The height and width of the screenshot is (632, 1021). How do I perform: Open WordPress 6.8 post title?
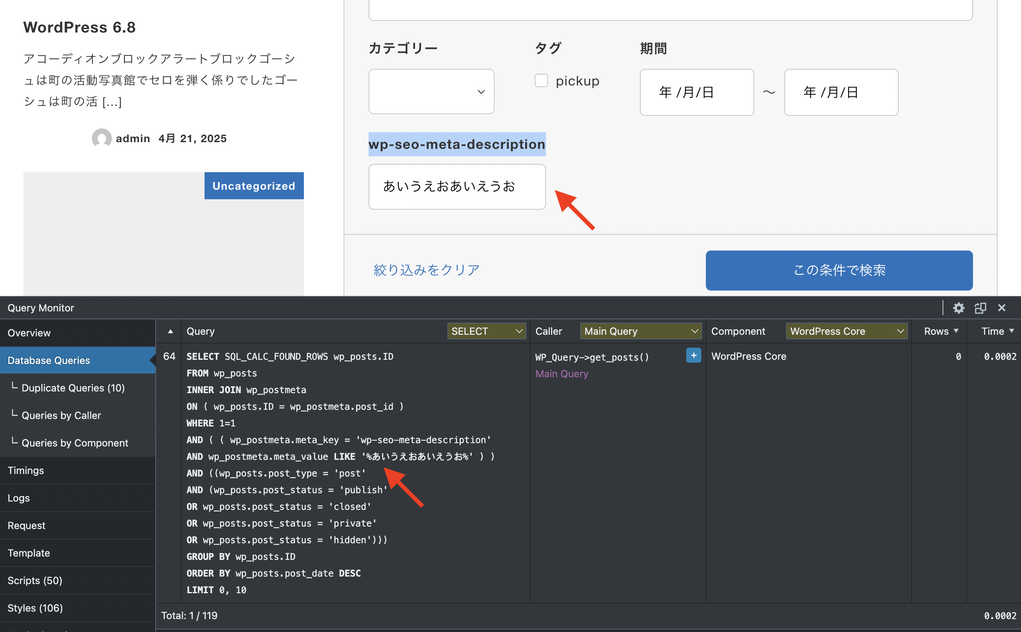pos(79,28)
